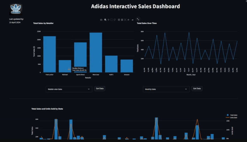Click the '15 April 2024' date text
This screenshot has height=142, width=247.
point(15,22)
